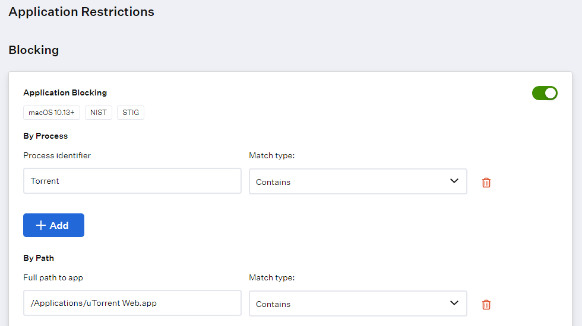Click the By Path section heading
This screenshot has width=582, height=326.
point(39,258)
